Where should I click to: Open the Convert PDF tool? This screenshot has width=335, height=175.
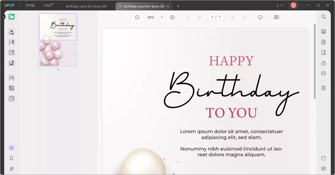pyautogui.click(x=324, y=42)
